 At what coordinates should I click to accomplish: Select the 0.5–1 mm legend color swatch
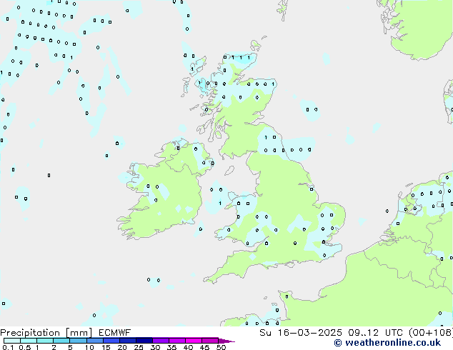point(29,341)
